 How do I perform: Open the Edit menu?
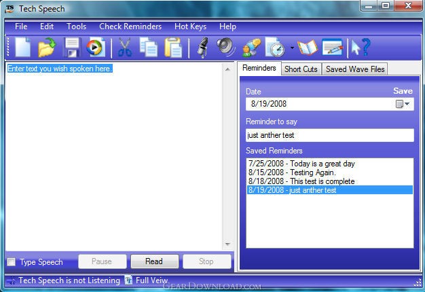click(x=47, y=26)
